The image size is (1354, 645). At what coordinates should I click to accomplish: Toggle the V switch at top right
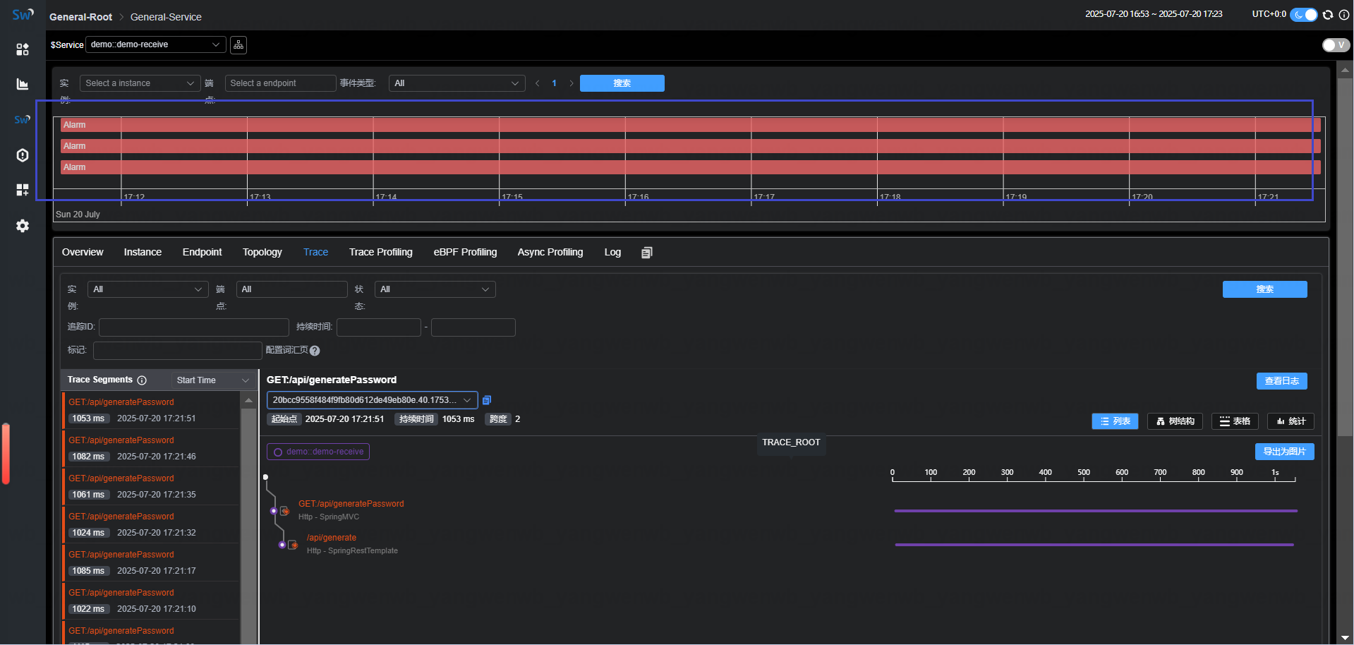point(1335,45)
